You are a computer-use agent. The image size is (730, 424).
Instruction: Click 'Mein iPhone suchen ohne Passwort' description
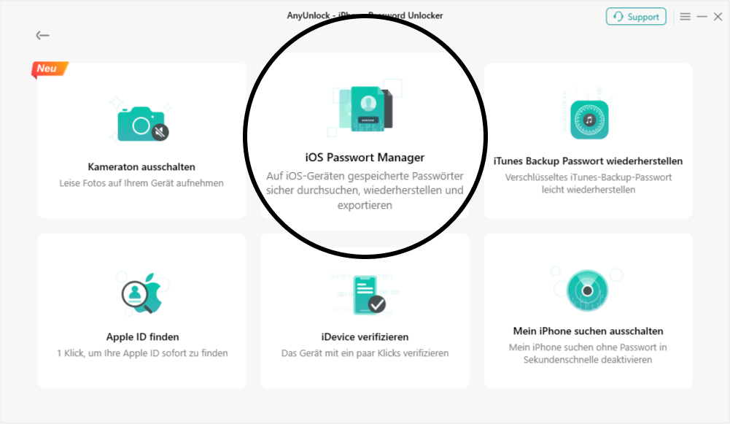click(588, 353)
